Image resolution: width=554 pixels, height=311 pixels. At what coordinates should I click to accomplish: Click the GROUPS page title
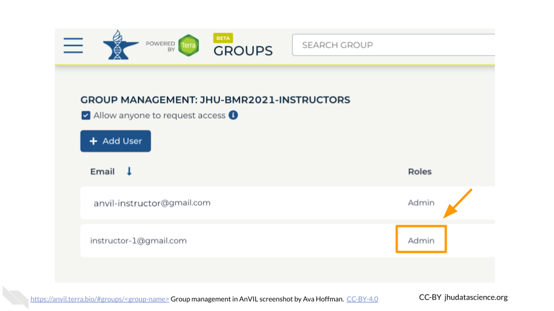click(x=243, y=51)
